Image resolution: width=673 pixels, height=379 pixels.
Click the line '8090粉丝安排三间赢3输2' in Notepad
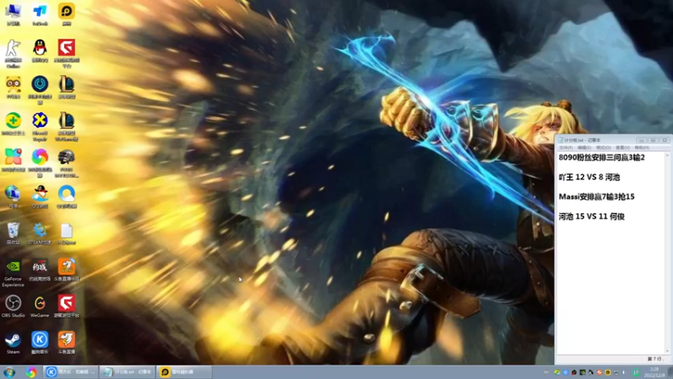(601, 157)
